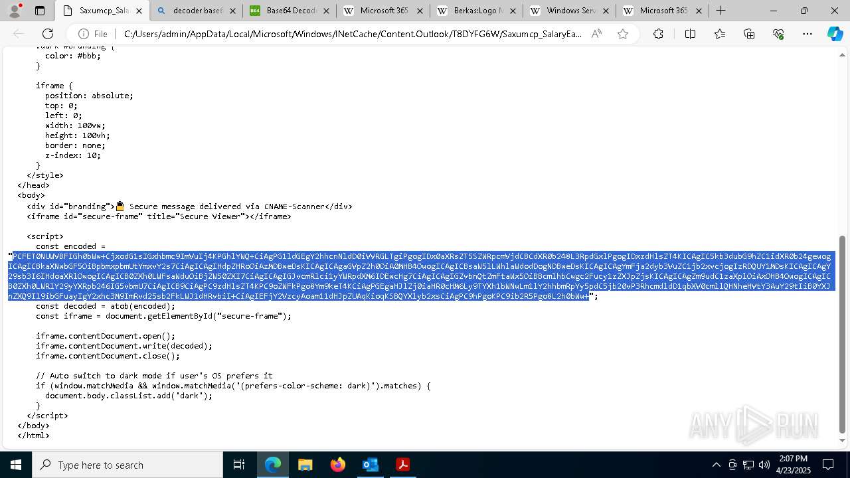Start Read aloud from address bar

coord(596,34)
